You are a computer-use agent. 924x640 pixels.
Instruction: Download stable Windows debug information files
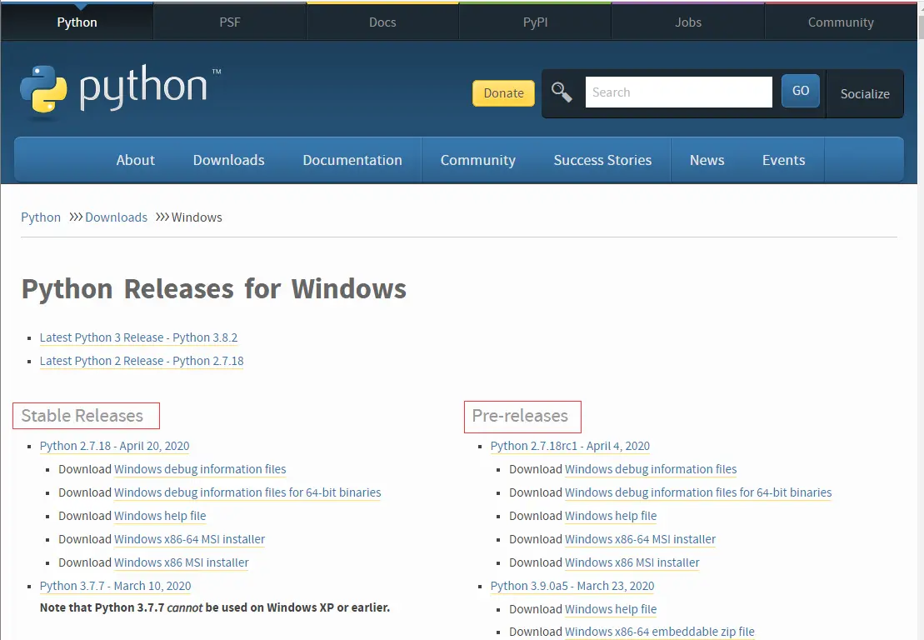click(x=200, y=469)
